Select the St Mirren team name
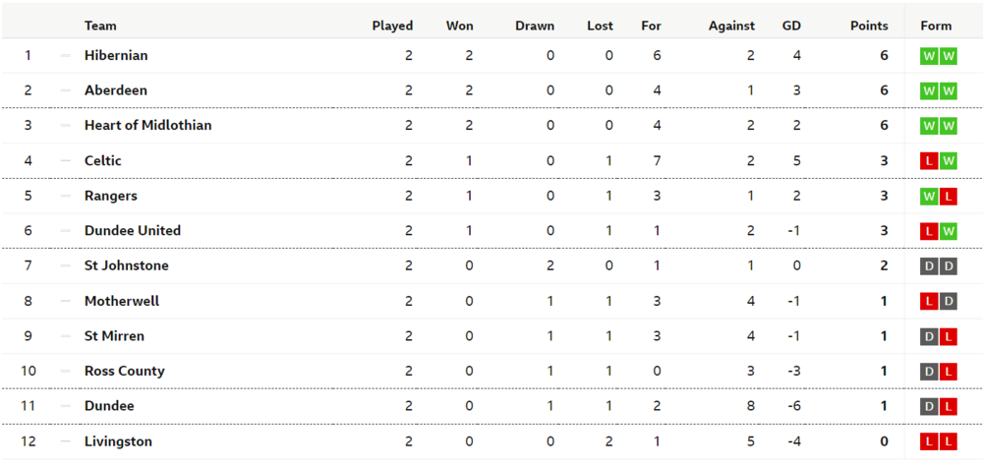Viewport: 983px width, 467px height. [x=114, y=336]
